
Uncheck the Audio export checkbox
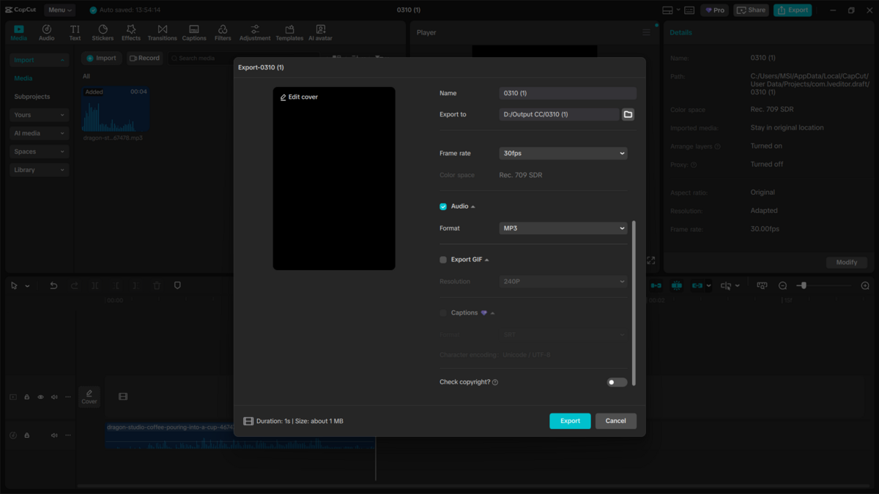pos(442,206)
